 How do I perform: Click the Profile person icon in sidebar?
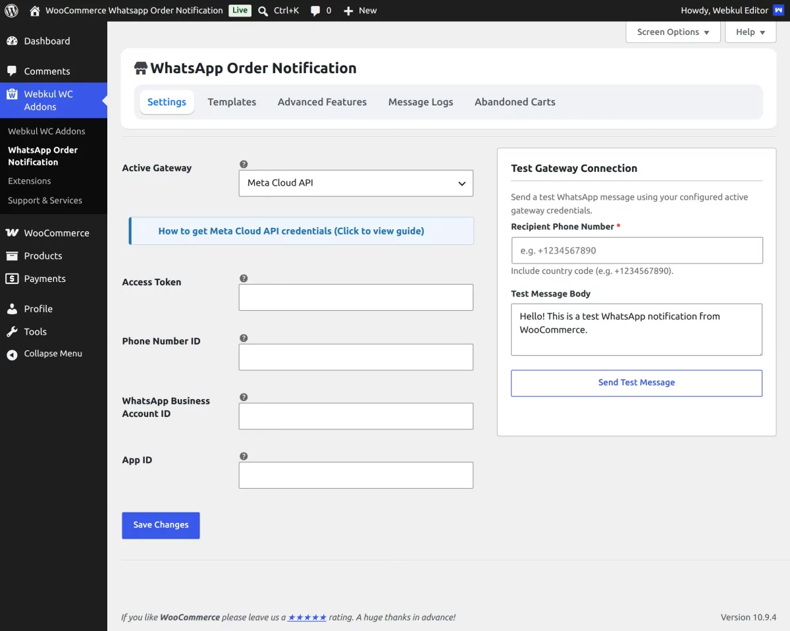[x=12, y=309]
